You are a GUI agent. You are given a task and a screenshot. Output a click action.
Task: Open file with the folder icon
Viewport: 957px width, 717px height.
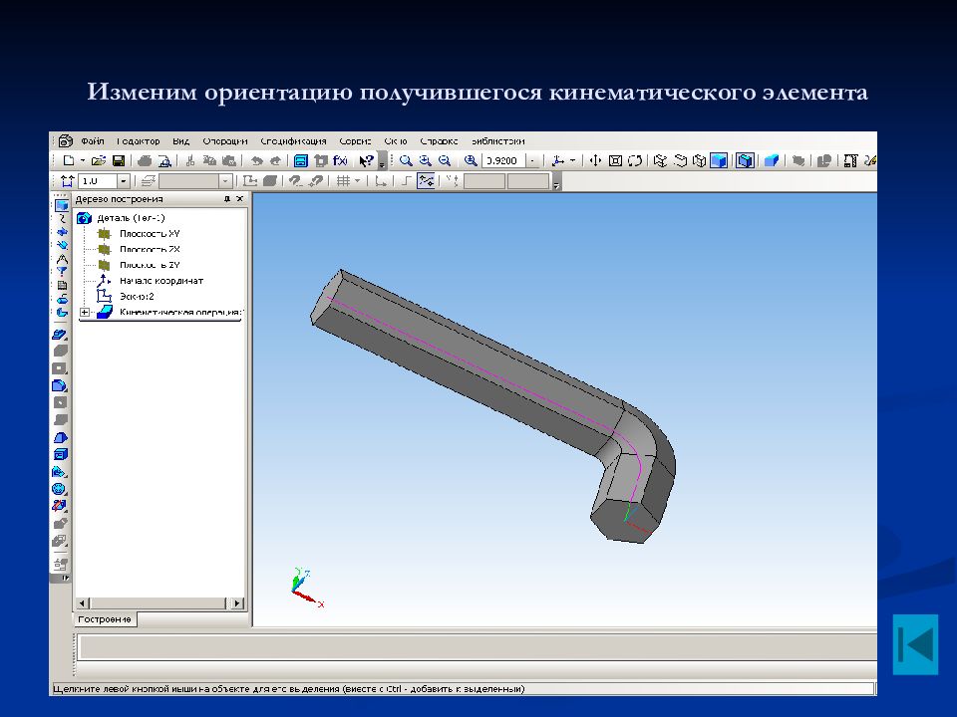99,161
